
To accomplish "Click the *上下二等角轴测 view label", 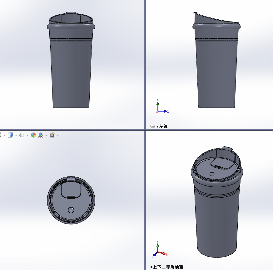I will click(167, 267).
